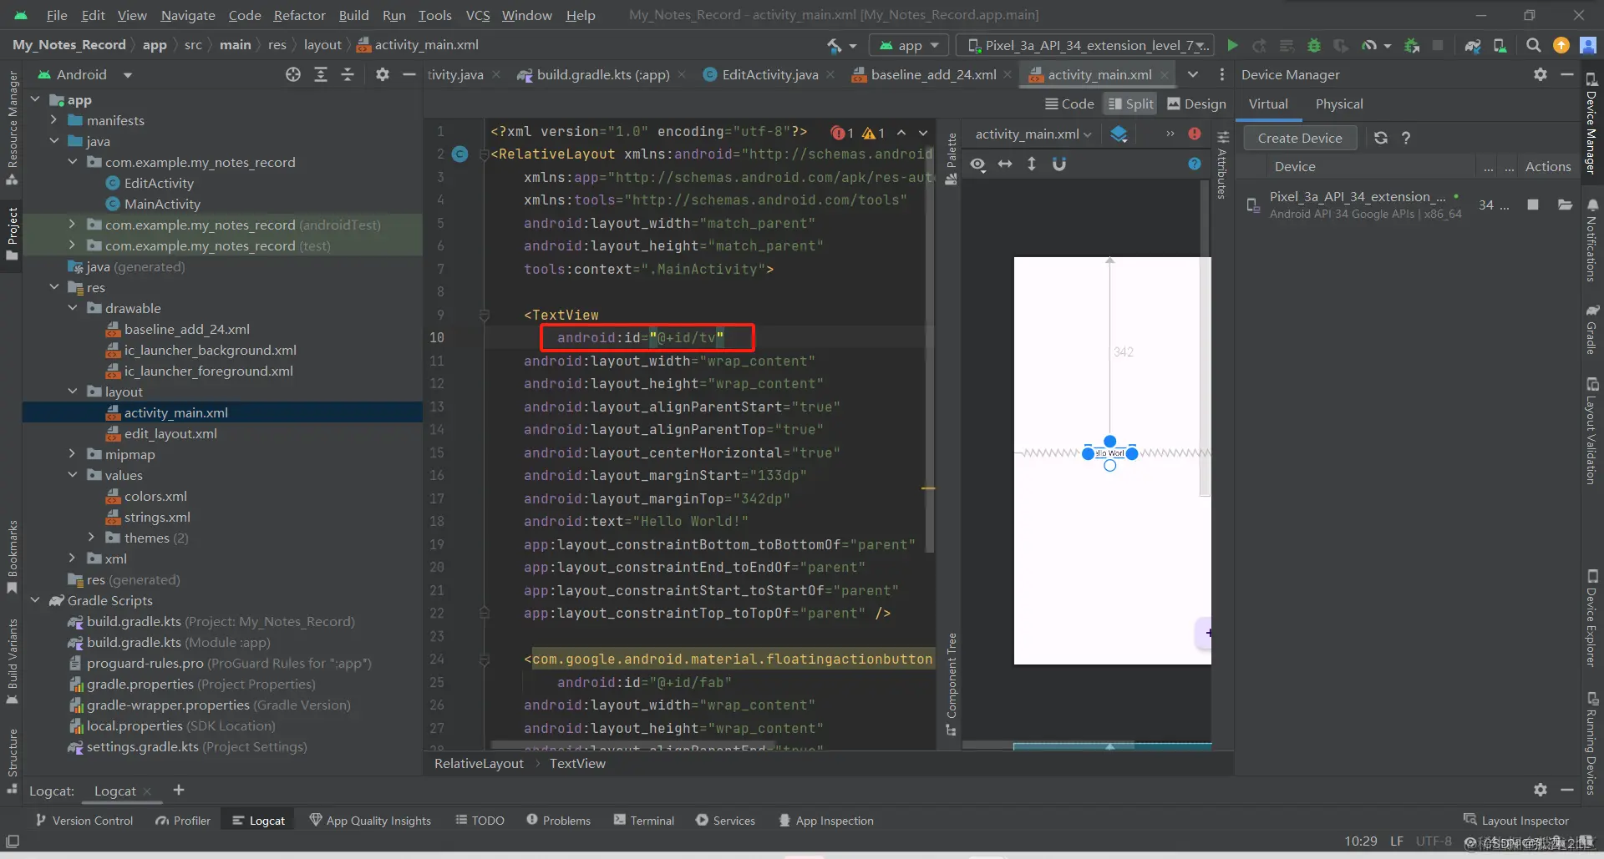The width and height of the screenshot is (1604, 859).
Task: Open the Terminal tool window
Action: pyautogui.click(x=643, y=821)
